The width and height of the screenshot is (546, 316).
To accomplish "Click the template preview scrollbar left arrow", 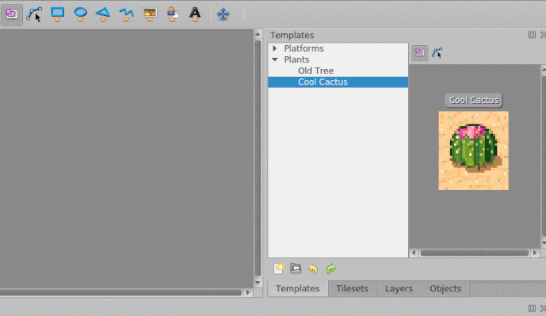I will [x=414, y=253].
